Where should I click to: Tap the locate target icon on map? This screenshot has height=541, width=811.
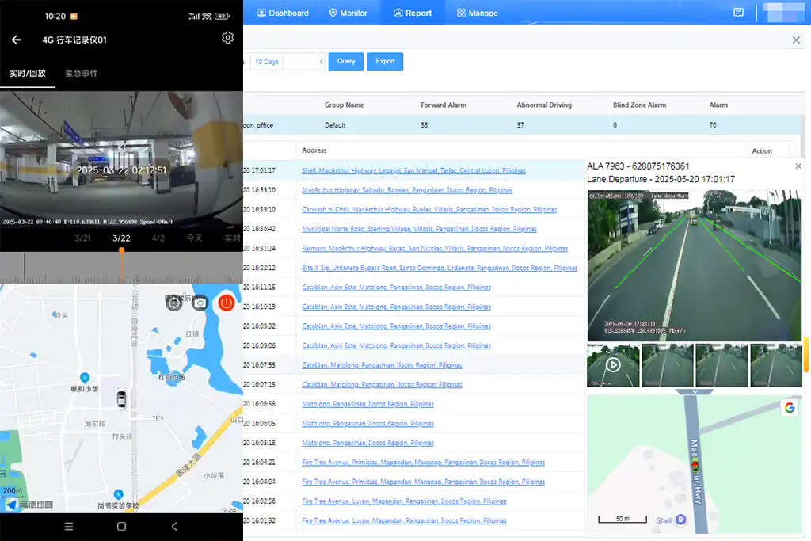(x=173, y=303)
